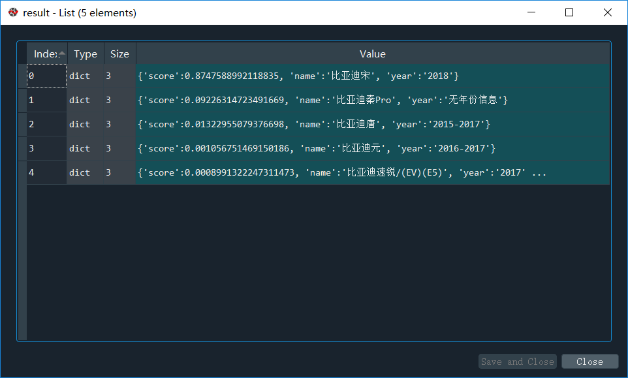
Task: Select value containing 比亚迪元
Action: tap(373, 148)
